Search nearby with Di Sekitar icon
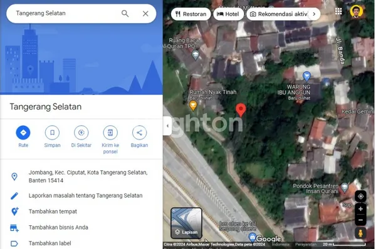 click(x=81, y=133)
